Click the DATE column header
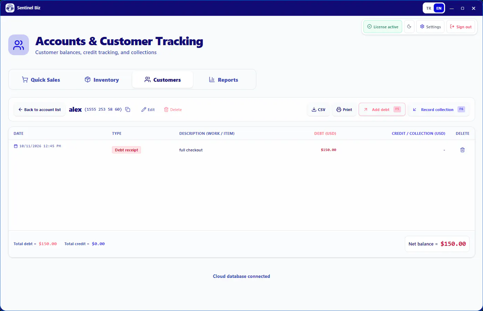483x311 pixels. point(19,133)
